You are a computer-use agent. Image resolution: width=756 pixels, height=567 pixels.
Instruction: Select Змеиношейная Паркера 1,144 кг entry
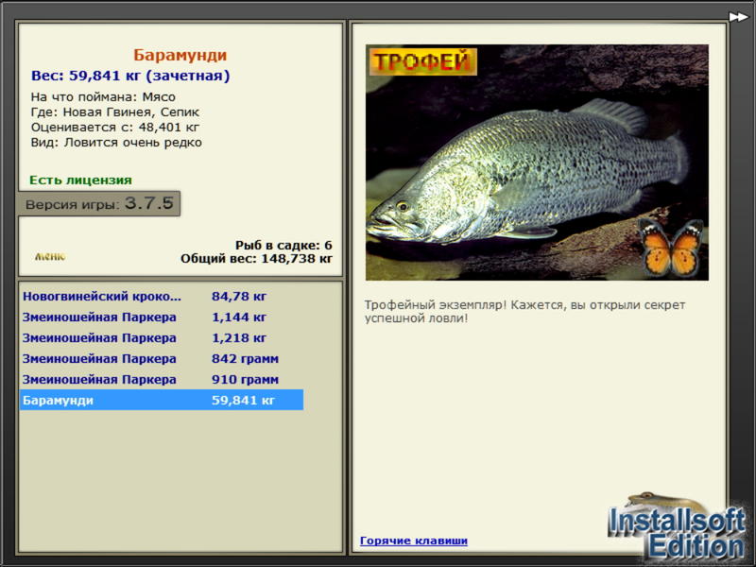click(x=162, y=317)
